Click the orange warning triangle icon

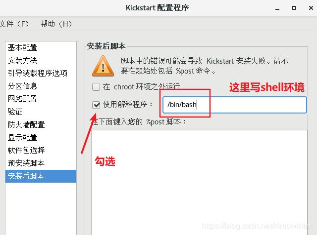click(103, 66)
